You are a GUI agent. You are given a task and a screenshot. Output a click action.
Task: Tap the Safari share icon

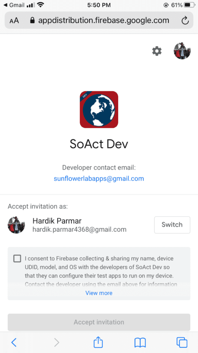click(x=98, y=343)
